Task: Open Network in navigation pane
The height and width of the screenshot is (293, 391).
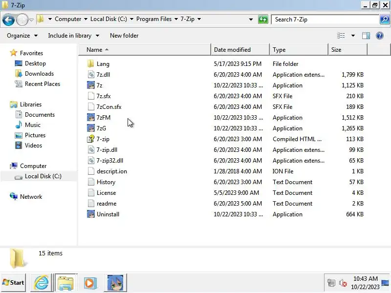Action: [x=31, y=197]
